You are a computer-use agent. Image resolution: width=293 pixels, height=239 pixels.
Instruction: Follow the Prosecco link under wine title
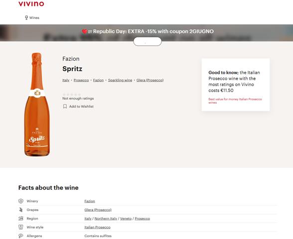tap(81, 80)
